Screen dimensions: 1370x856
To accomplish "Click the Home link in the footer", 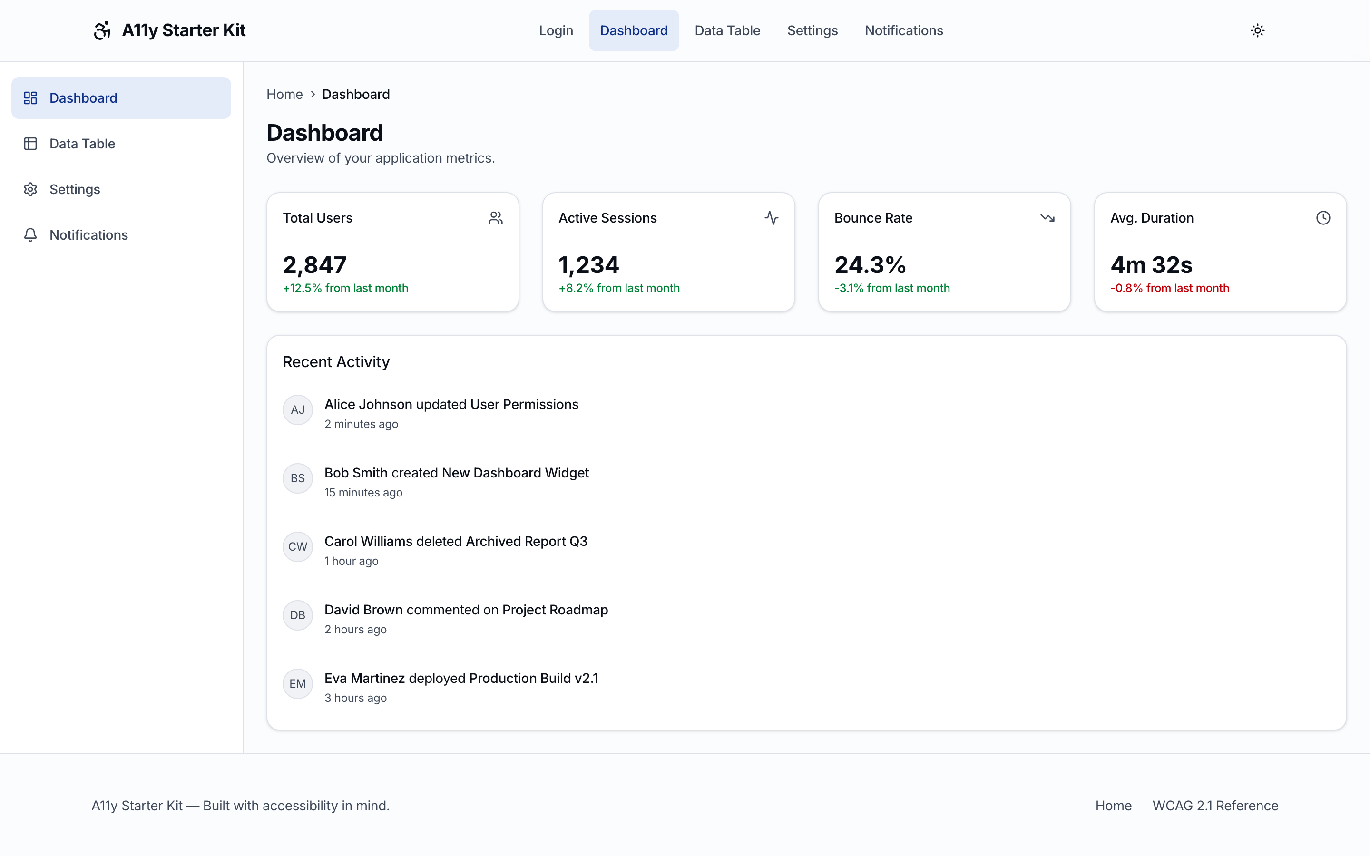I will pos(1113,806).
